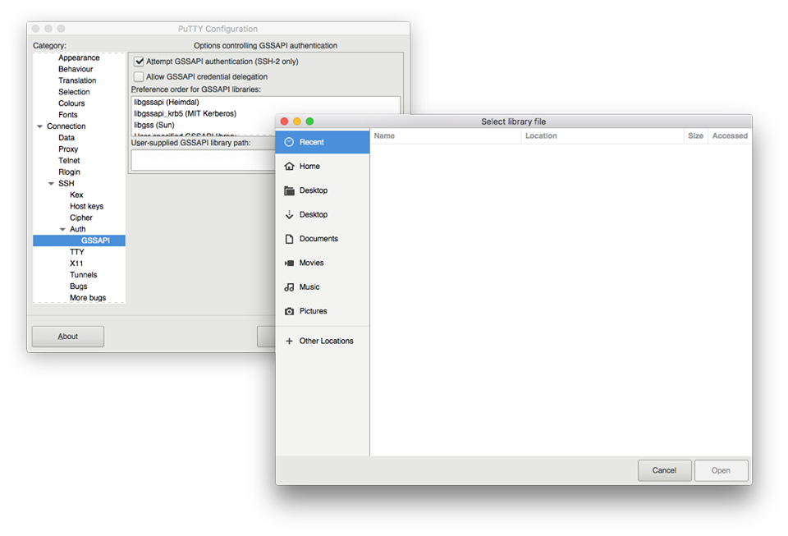Click the Desktop folder icon in sidebar
788x536 pixels.
click(x=289, y=190)
